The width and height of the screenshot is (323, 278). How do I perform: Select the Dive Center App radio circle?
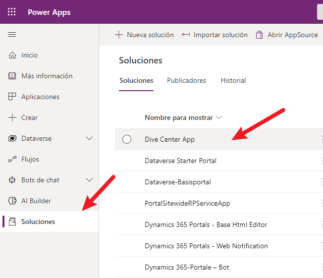[127, 139]
